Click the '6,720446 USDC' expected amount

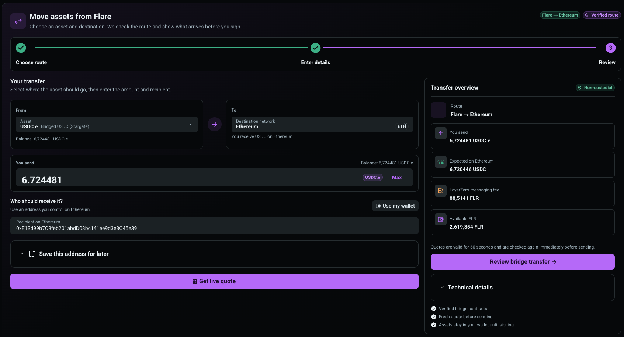[x=468, y=169]
